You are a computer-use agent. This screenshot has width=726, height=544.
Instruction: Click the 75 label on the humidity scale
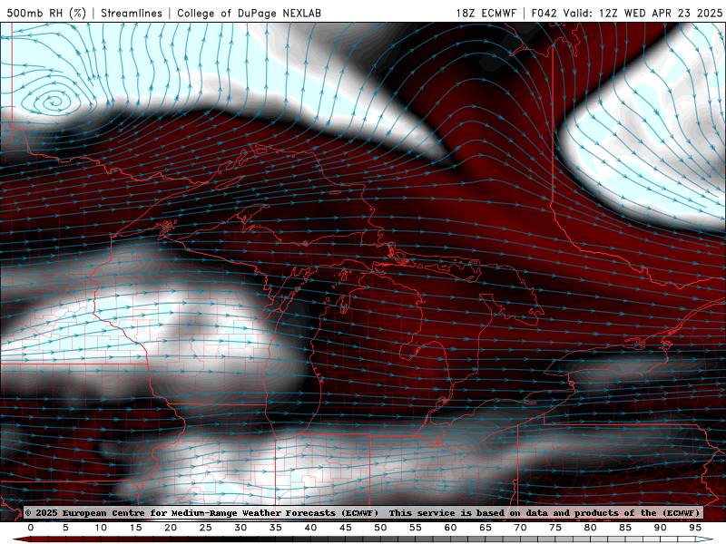tap(555, 528)
